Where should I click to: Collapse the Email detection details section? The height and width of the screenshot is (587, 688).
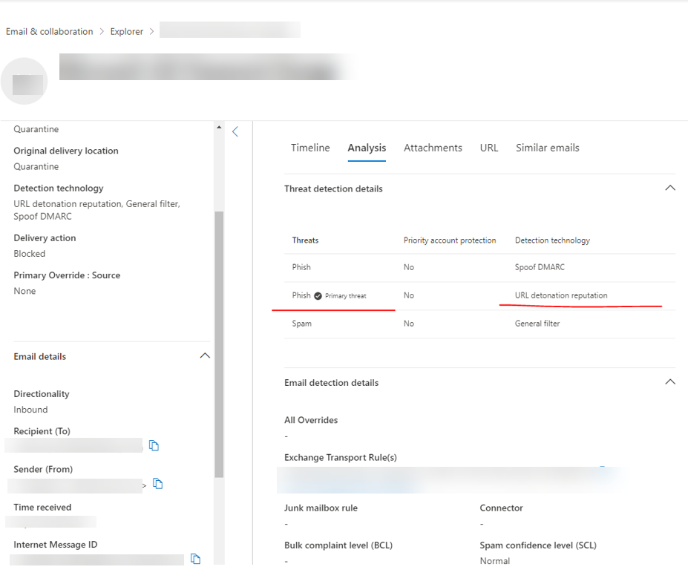pyautogui.click(x=670, y=381)
